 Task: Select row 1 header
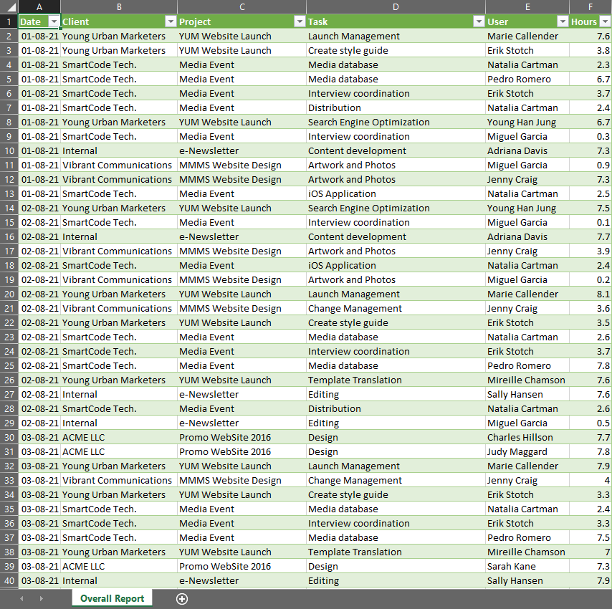9,21
